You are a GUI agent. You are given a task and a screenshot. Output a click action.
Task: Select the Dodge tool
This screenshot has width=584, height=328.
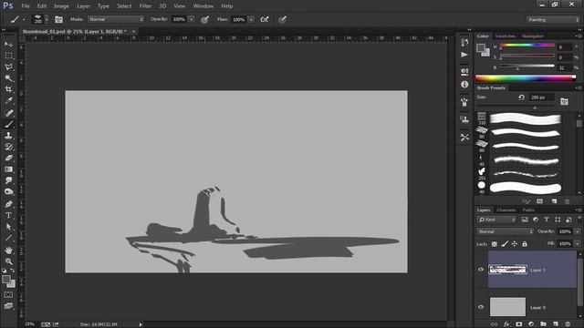8,191
